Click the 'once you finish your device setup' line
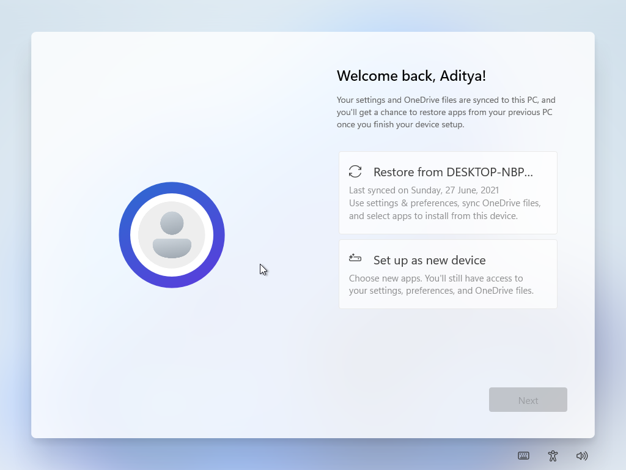Image resolution: width=626 pixels, height=470 pixels. click(400, 125)
